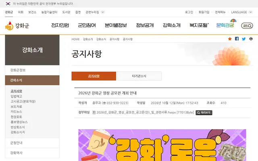This screenshot has height=161, width=258.
Task: Click the Ganghwa-gun logo
Action: [17, 26]
